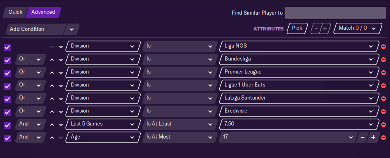This screenshot has height=158, width=390.
Task: Move the LaLiga Santander condition down
Action: click(x=61, y=99)
